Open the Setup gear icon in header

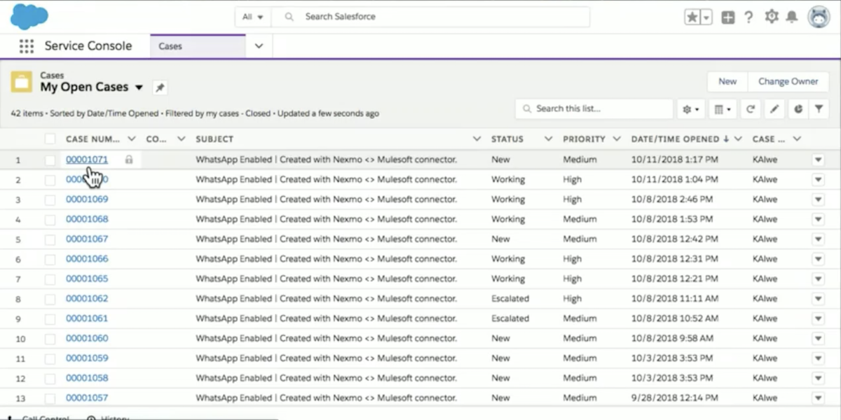point(772,16)
